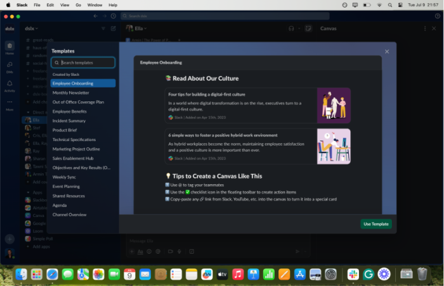Open App Store from the Dock
Viewport: 444px width, 286px height.
click(299, 274)
